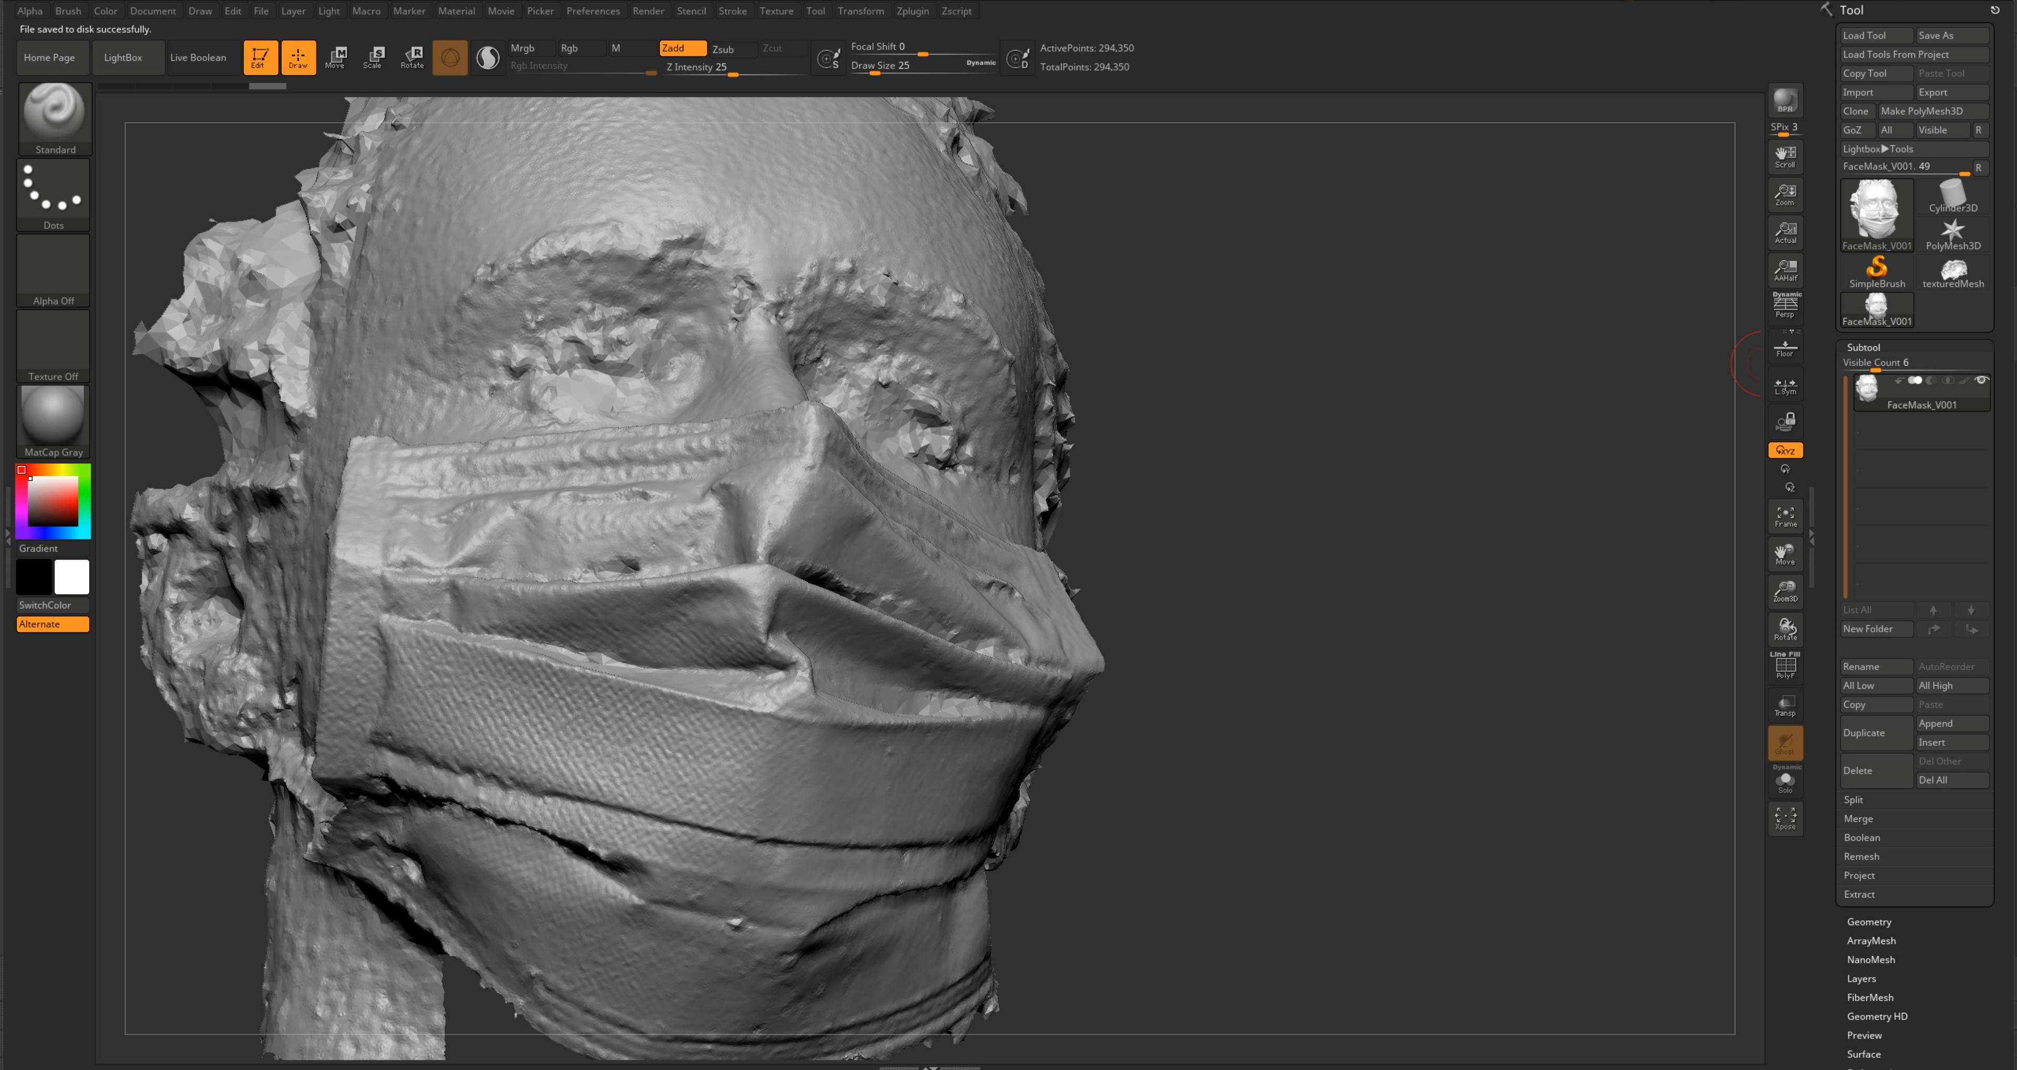Select the Cylinder3D tool
Viewport: 2017px width, 1070px height.
click(1953, 196)
